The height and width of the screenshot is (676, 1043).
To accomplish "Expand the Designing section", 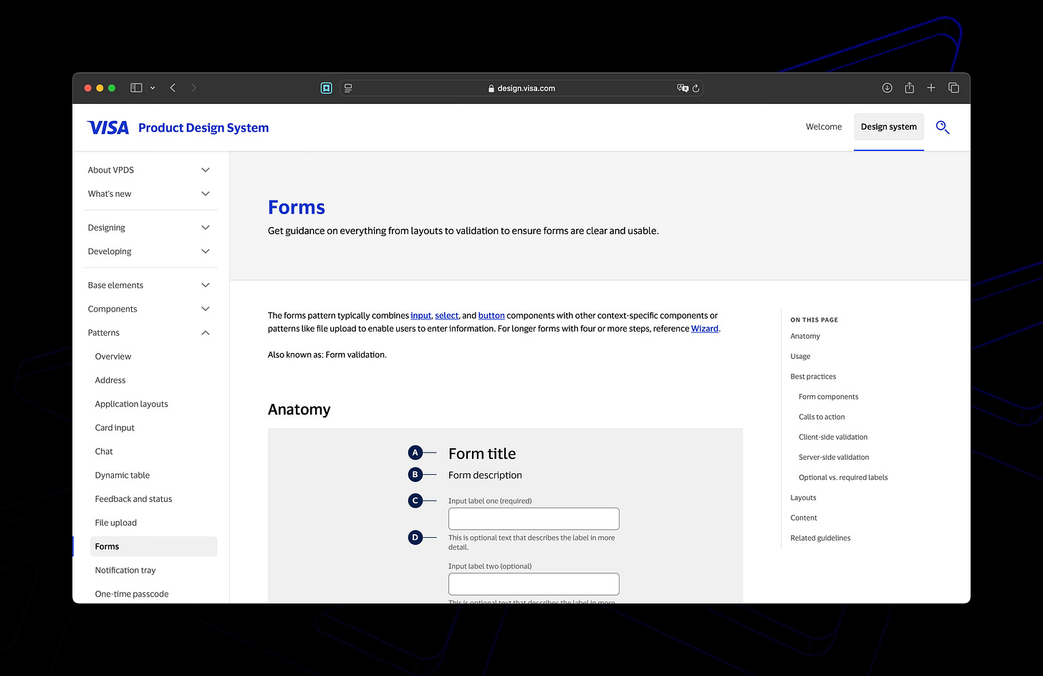I will point(150,227).
